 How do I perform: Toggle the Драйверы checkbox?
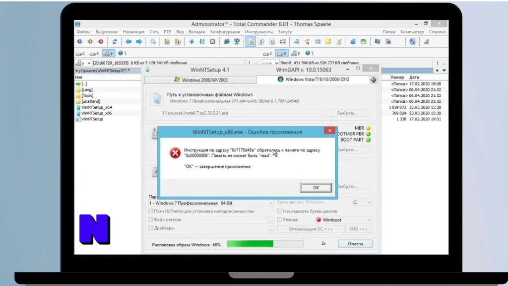[150, 228]
